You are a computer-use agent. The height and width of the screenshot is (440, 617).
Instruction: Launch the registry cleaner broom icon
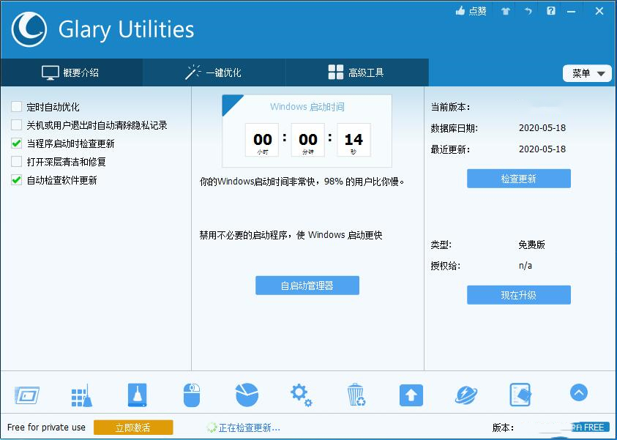tap(81, 395)
